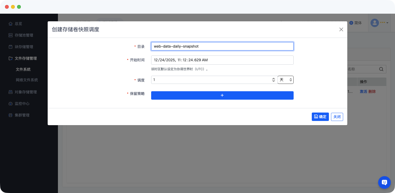
Task: Click the 开始时间 datetime field
Action: coord(222,60)
